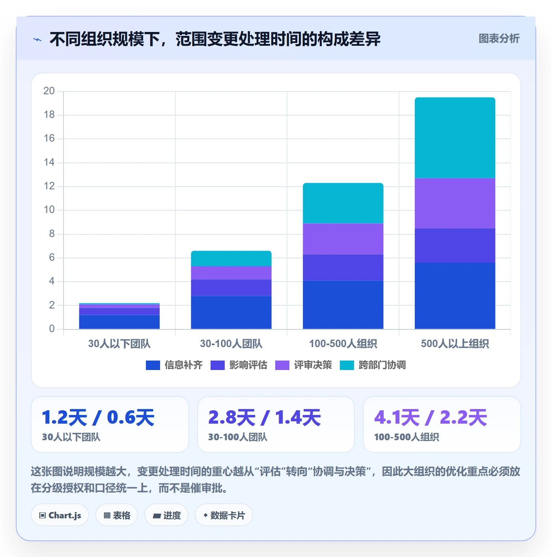Toggle the 影响评估 legend color swatch

(218, 365)
